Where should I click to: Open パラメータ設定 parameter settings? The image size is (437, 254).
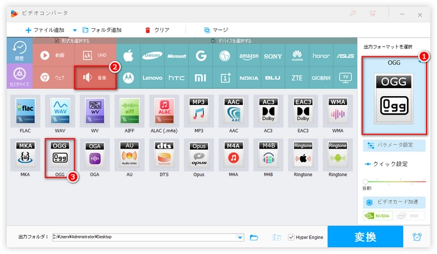[394, 145]
